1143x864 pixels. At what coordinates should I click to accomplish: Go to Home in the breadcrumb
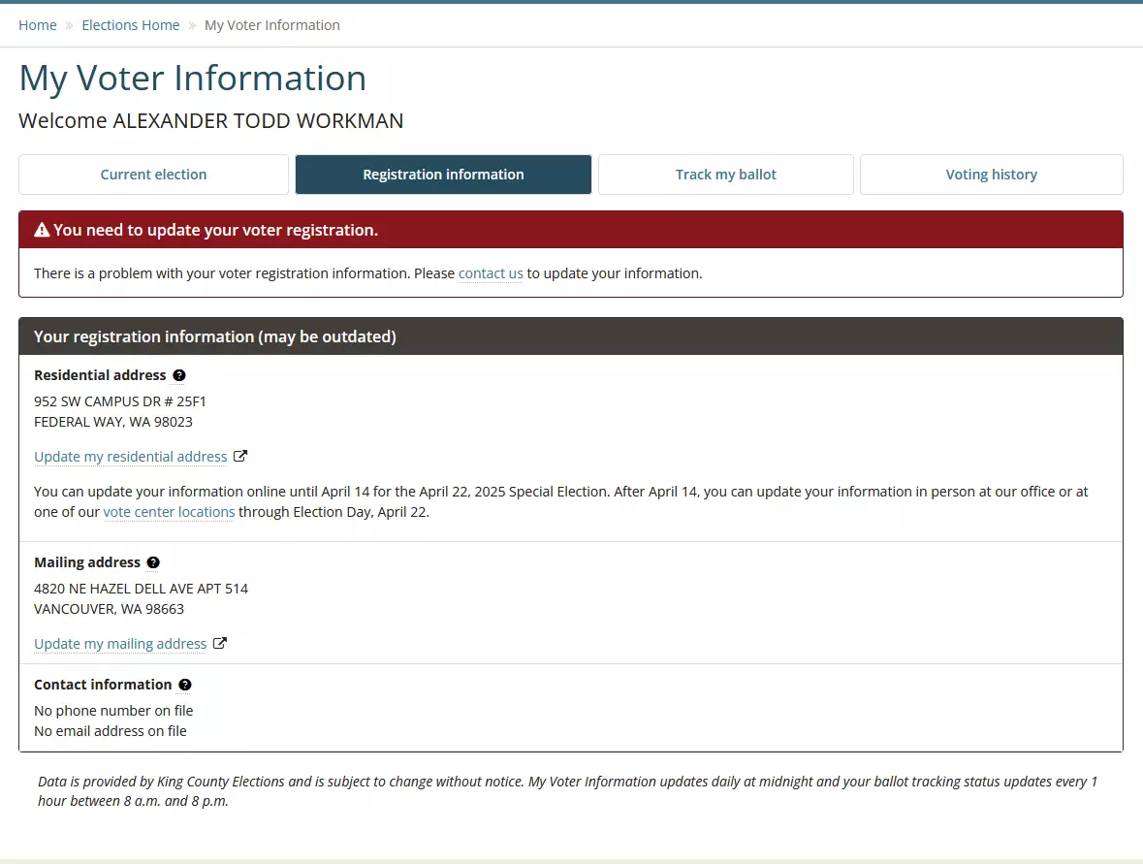click(x=38, y=25)
